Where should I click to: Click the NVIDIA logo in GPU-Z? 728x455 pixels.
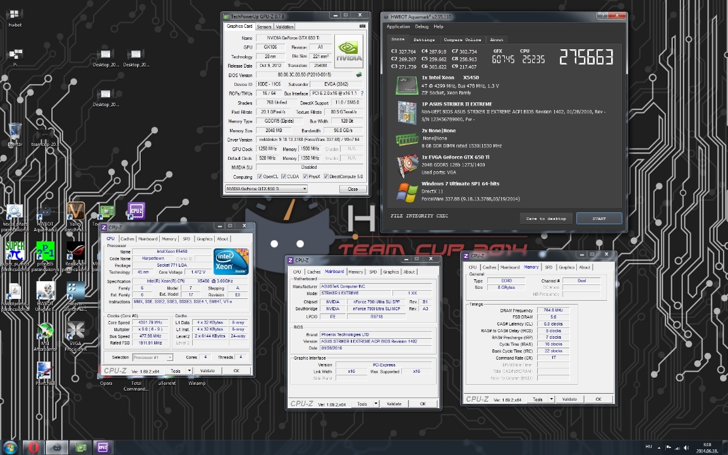point(348,51)
